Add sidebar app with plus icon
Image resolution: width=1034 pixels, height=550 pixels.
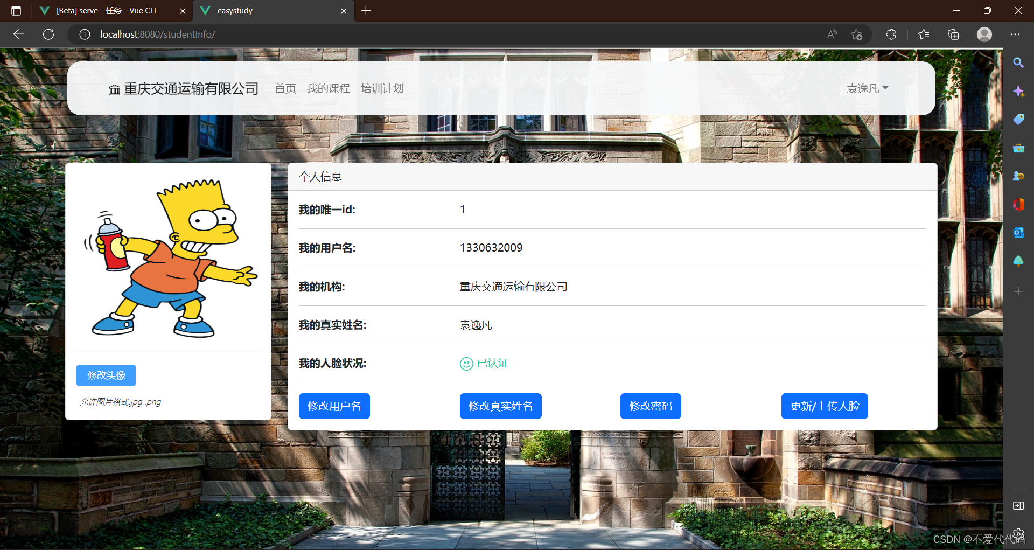point(1018,291)
